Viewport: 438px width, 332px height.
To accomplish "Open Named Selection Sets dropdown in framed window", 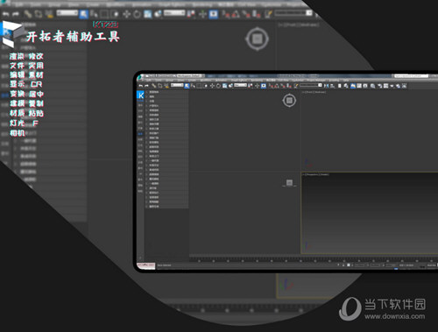I will (311, 85).
